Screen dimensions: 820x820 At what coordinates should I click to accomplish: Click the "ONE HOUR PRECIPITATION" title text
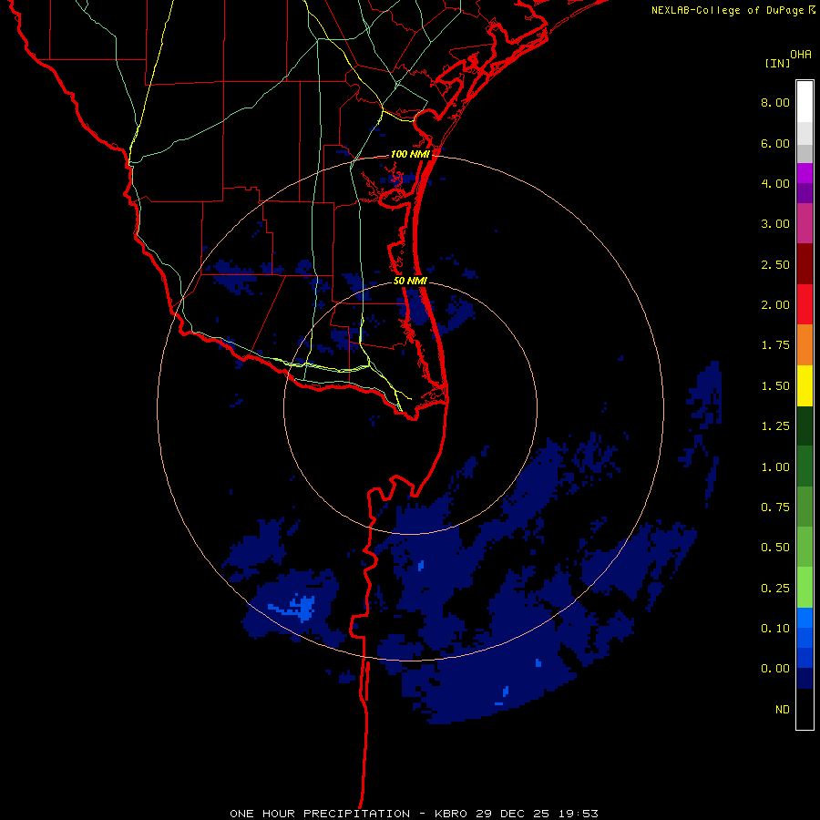(320, 814)
